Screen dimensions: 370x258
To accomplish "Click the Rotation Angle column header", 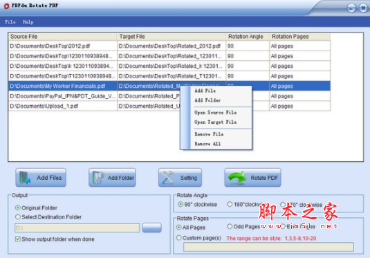I will [248, 37].
